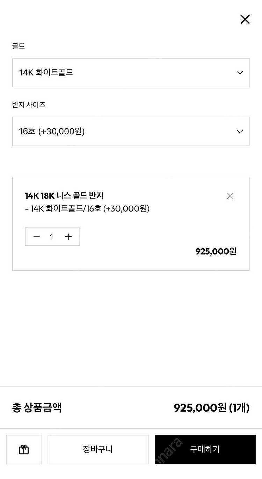Increase quantity with the plus icon
The width and height of the screenshot is (262, 479).
coord(68,237)
